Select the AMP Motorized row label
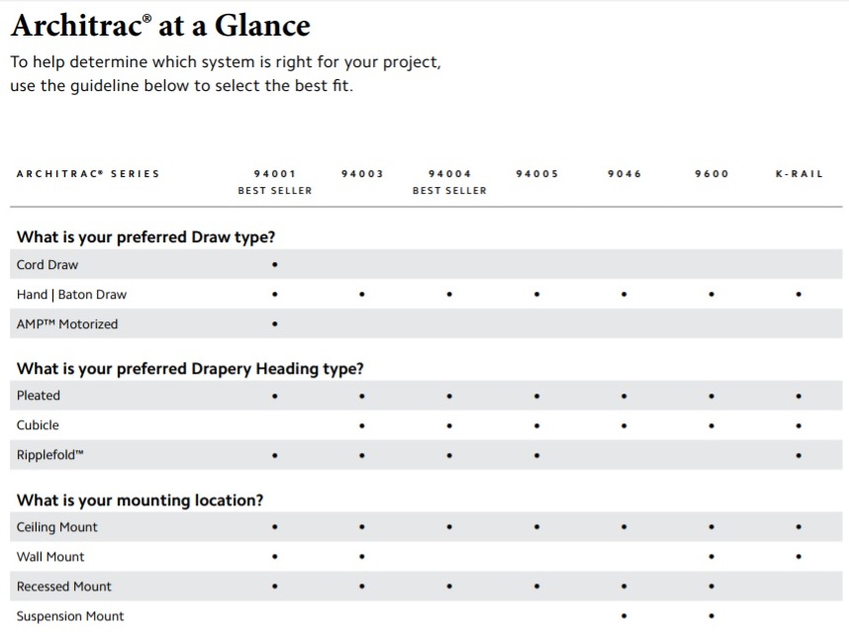This screenshot has height=632, width=849. (x=67, y=324)
